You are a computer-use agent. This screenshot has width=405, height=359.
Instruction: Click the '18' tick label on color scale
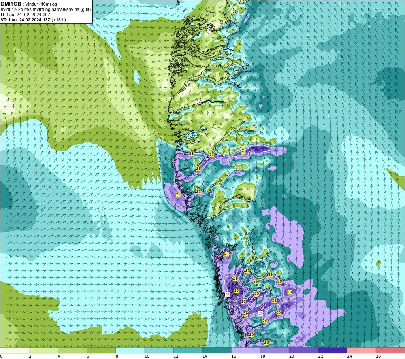(263, 356)
